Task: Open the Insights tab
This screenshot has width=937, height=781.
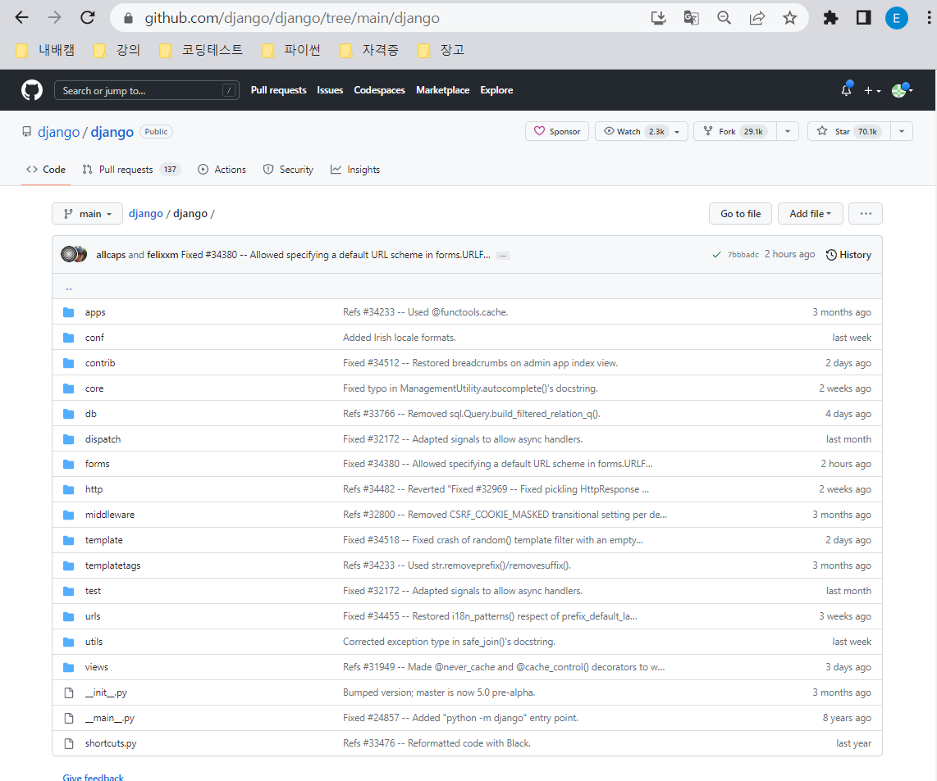Action: pos(355,170)
